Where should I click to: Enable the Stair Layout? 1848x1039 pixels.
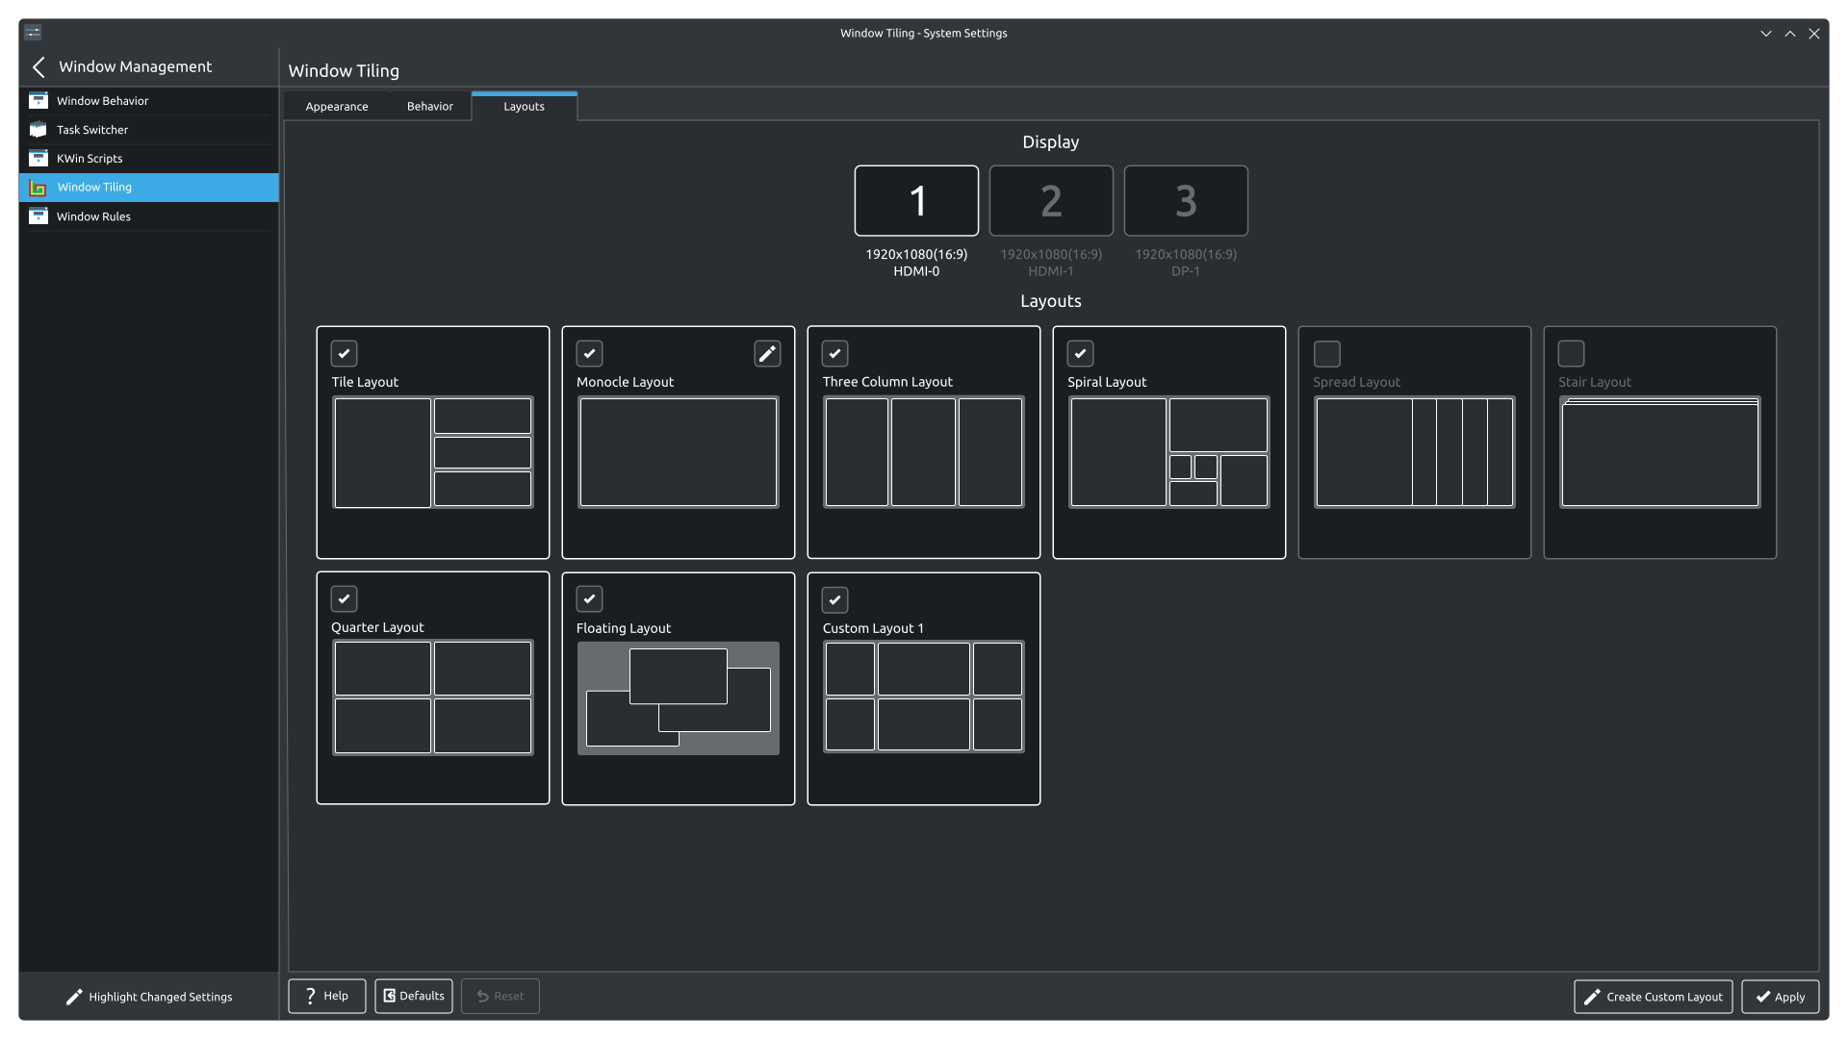click(x=1572, y=353)
